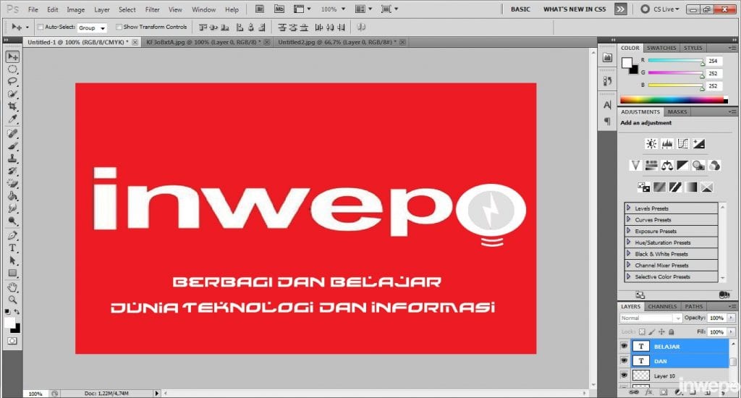This screenshot has width=741, height=398.
Task: Select the History Brush tool
Action: tap(12, 171)
